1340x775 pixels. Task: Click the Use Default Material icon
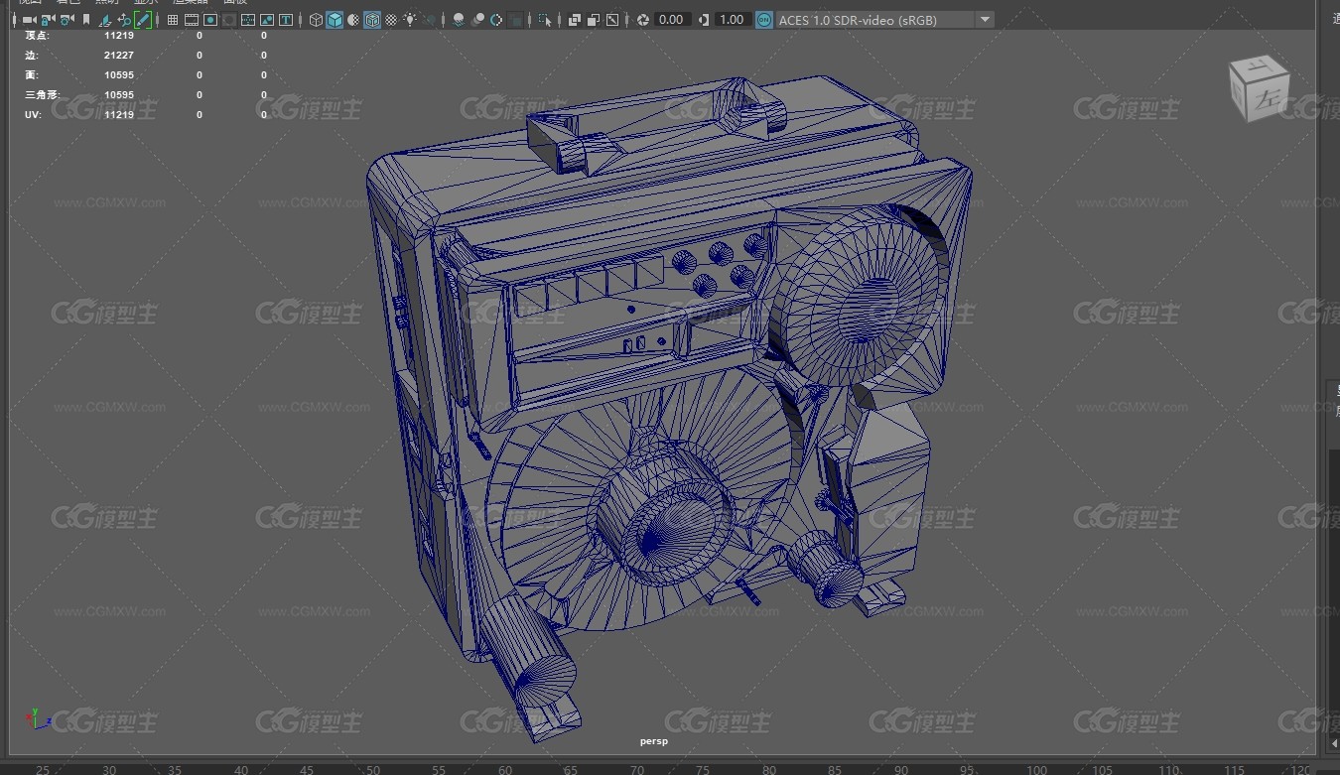coord(353,19)
